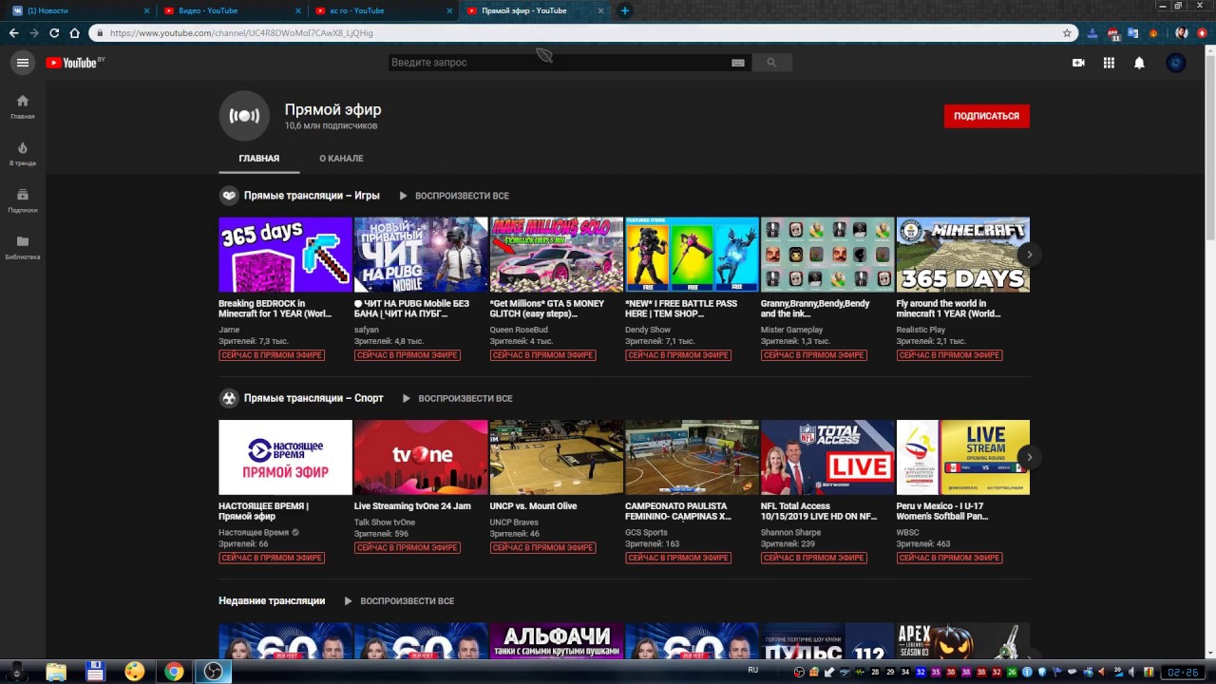
Task: Switch to the Главная channel tab
Action: pos(259,159)
